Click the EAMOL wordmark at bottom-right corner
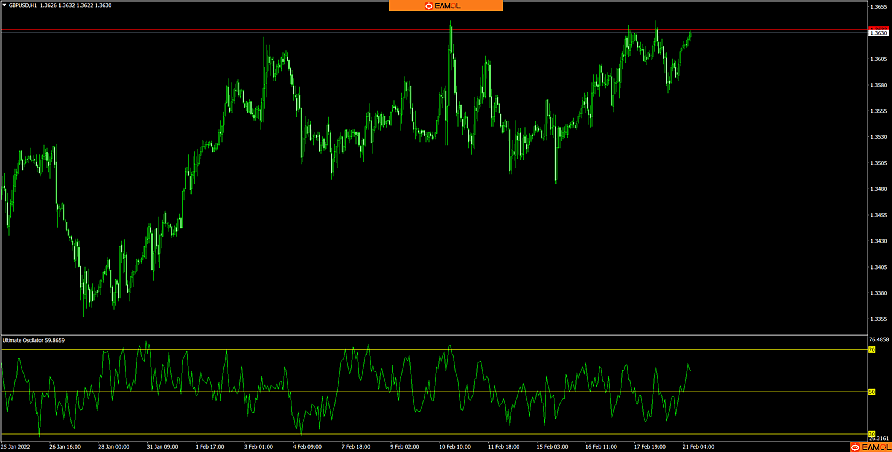The image size is (892, 452). (876, 447)
